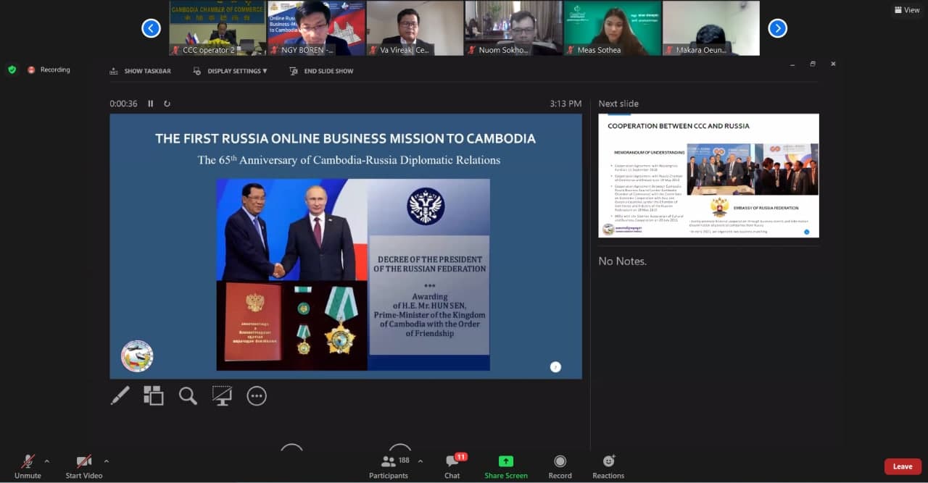Click the 3:13 PM clock text
The width and height of the screenshot is (928, 483).
point(565,104)
